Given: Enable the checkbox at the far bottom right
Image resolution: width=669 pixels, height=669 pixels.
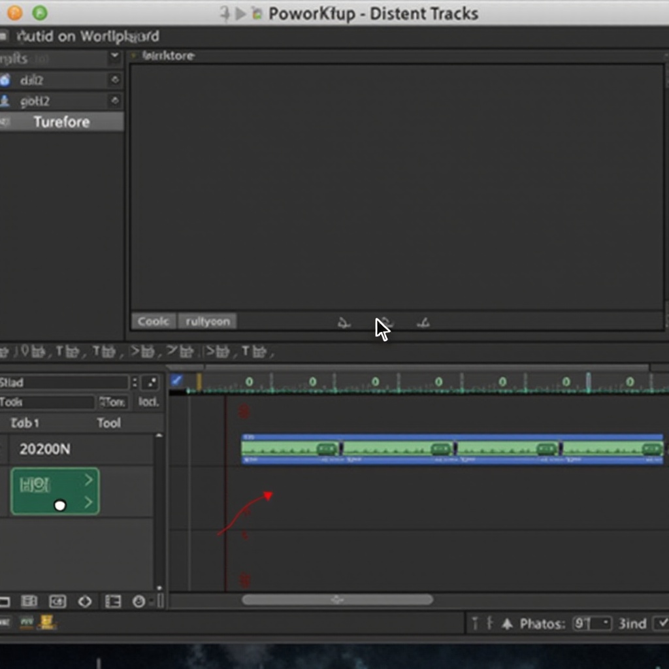Looking at the screenshot, I should point(662,624).
